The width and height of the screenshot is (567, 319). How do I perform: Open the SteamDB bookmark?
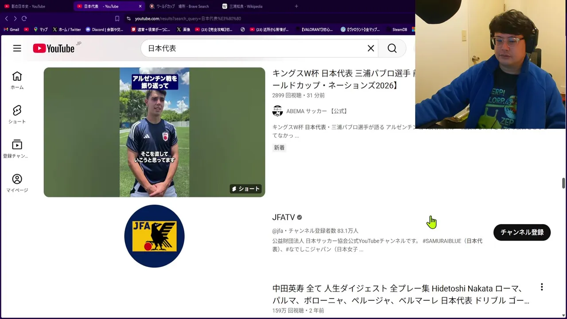click(397, 30)
